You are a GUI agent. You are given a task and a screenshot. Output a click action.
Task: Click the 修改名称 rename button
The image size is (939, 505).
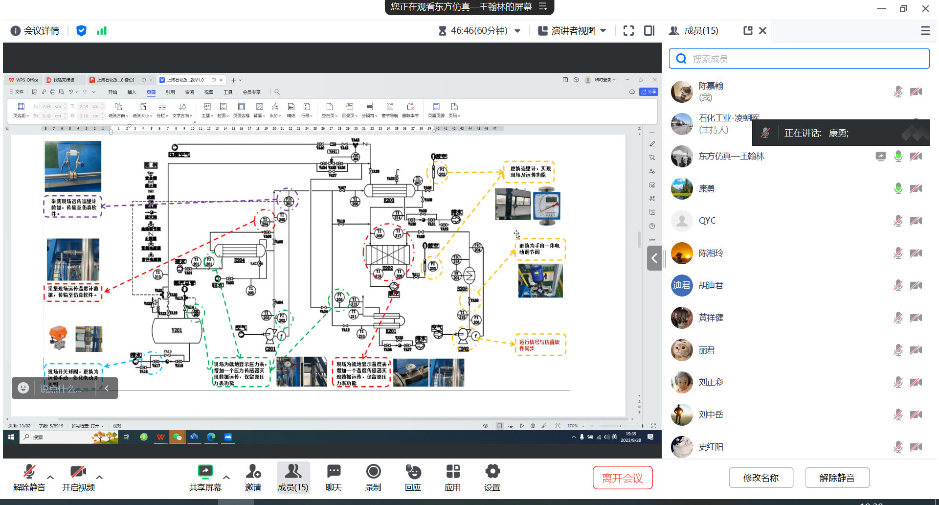click(x=760, y=478)
